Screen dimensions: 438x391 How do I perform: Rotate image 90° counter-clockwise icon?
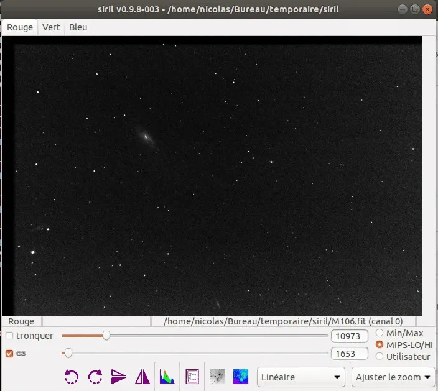point(72,377)
